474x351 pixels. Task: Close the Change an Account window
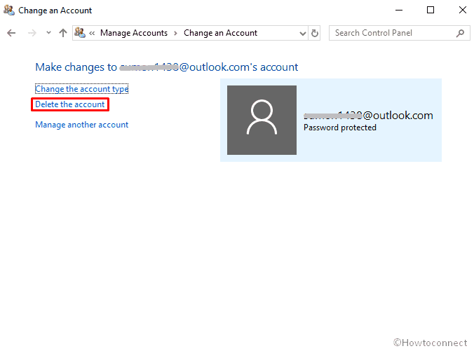point(463,10)
